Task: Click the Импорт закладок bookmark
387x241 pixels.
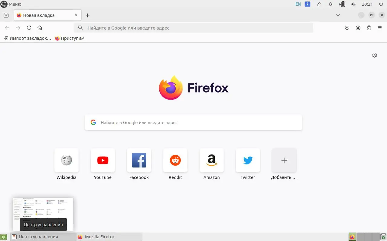Action: [x=28, y=38]
